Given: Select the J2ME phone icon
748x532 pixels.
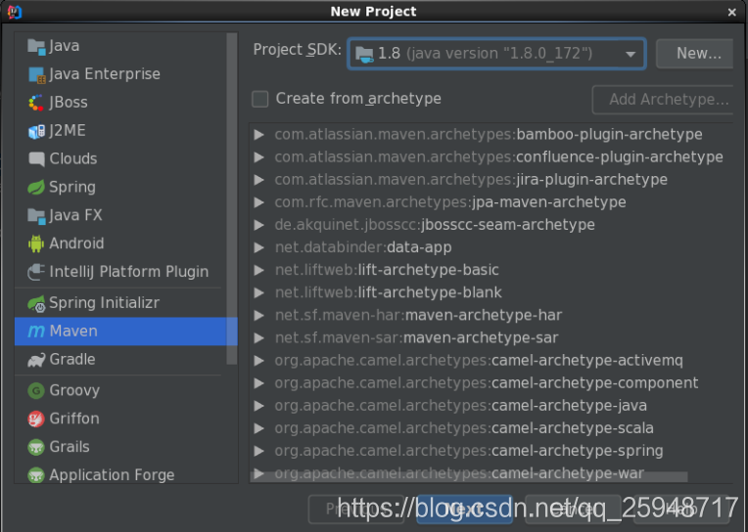Looking at the screenshot, I should [36, 131].
